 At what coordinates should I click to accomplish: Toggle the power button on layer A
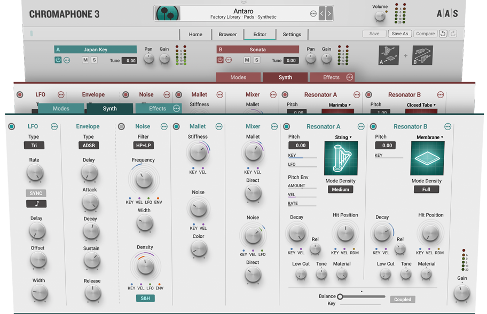coord(58,60)
